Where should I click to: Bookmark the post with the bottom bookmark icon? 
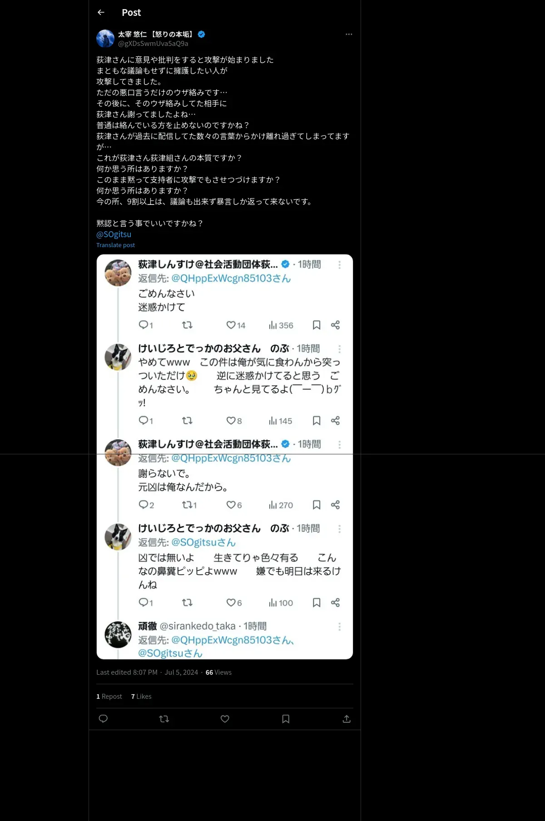pos(286,719)
